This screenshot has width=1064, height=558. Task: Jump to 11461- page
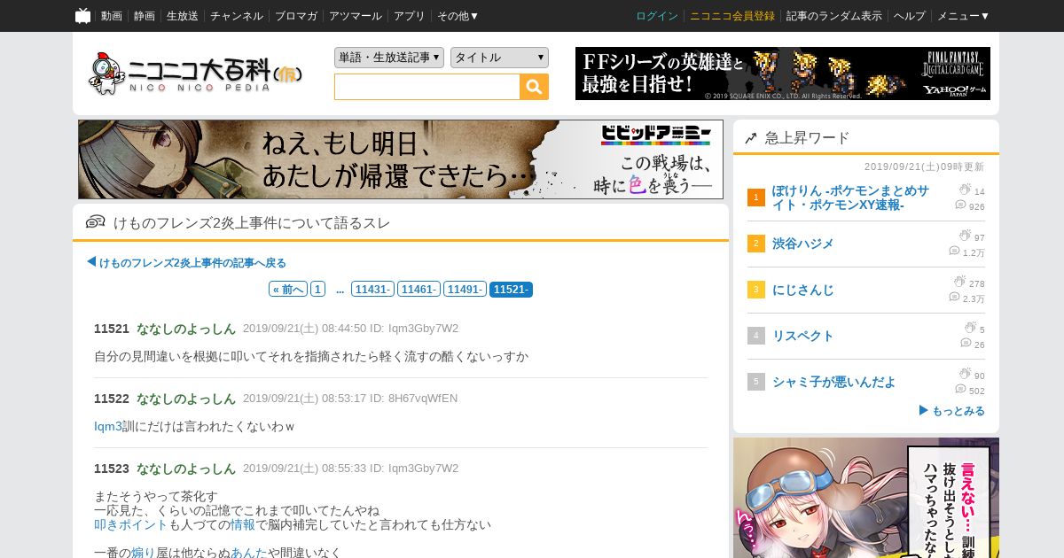click(419, 290)
